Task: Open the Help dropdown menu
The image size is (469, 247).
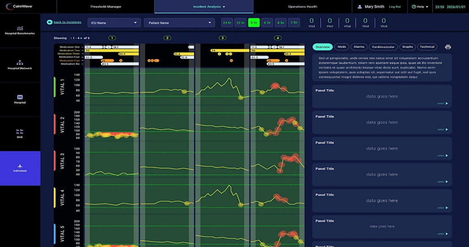Action: pos(420,7)
